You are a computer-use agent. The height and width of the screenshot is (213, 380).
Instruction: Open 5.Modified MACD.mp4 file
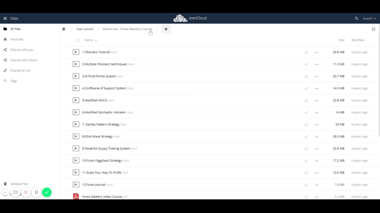pyautogui.click(x=98, y=100)
